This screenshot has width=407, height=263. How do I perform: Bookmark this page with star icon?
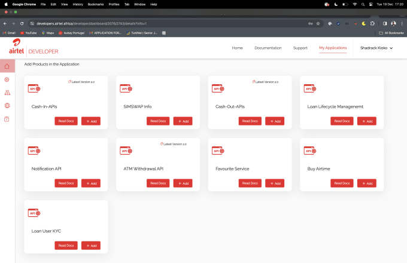click(x=318, y=23)
